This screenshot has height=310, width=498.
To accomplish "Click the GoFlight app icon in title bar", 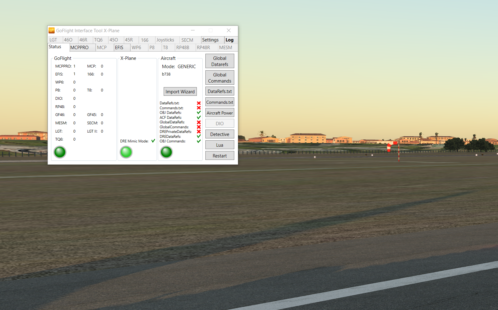I will tap(52, 30).
